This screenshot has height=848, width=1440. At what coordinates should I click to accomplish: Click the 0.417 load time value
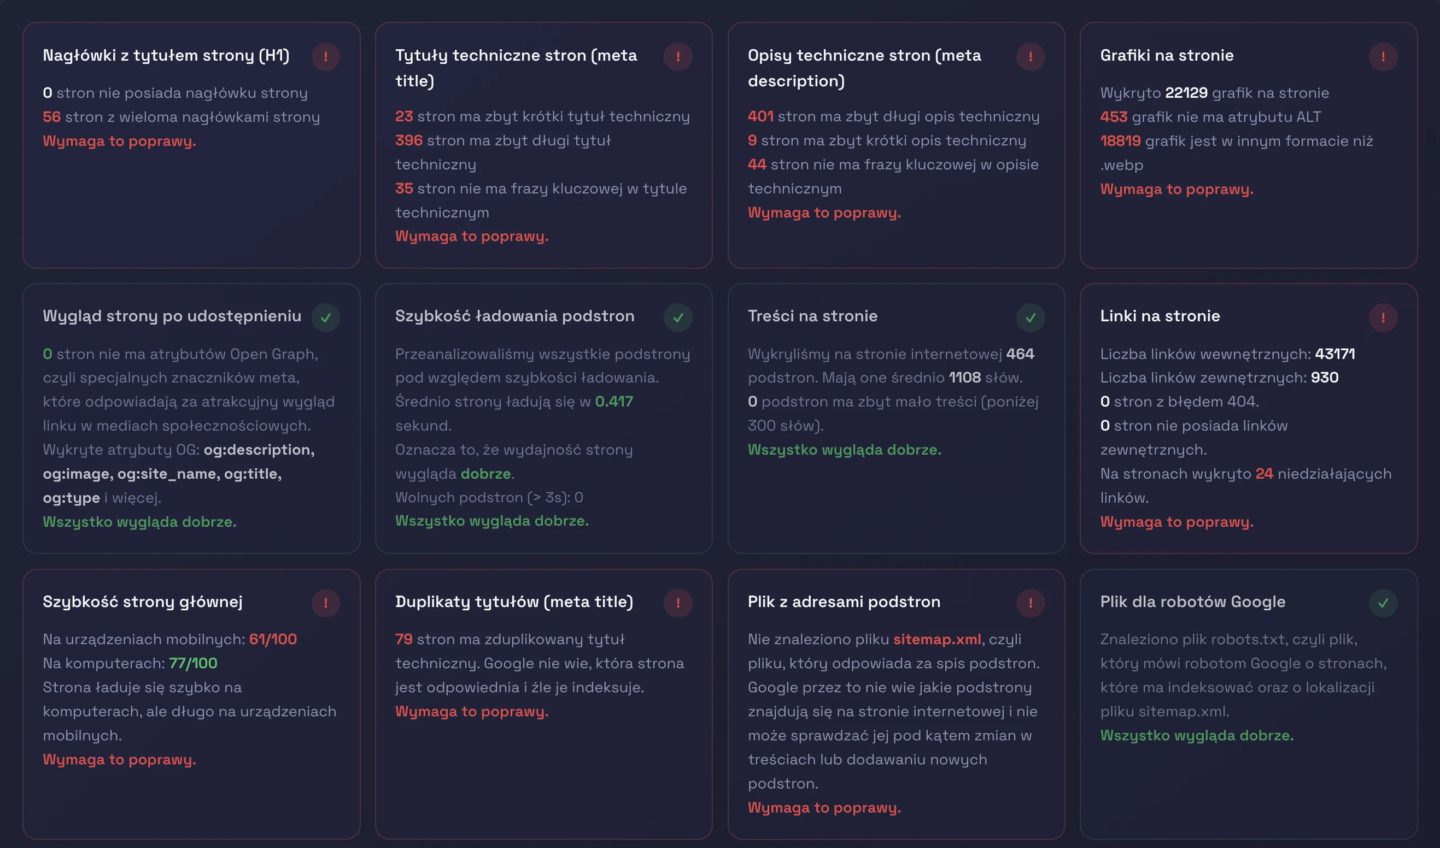(x=613, y=402)
